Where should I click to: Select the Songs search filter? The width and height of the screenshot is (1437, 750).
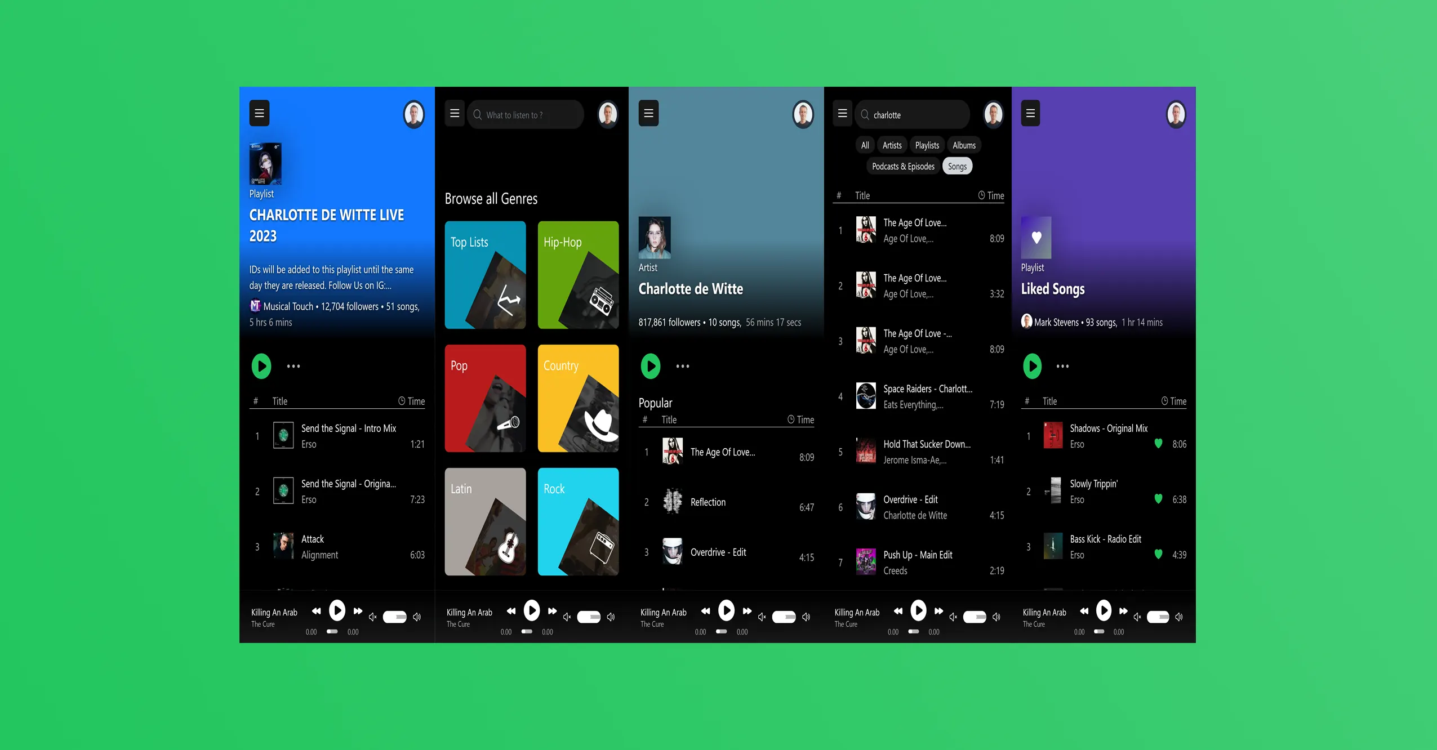click(x=957, y=166)
